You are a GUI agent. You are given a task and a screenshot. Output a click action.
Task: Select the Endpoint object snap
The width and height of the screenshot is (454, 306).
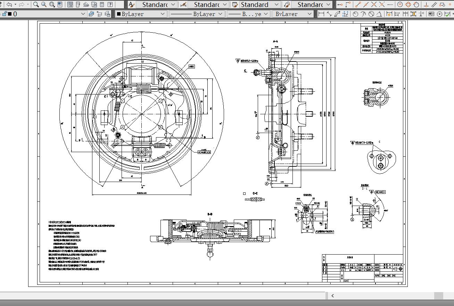(358, 5)
